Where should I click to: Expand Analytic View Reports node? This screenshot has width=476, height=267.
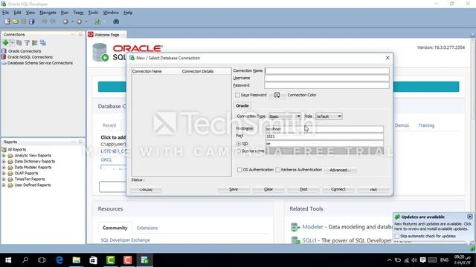[4, 156]
